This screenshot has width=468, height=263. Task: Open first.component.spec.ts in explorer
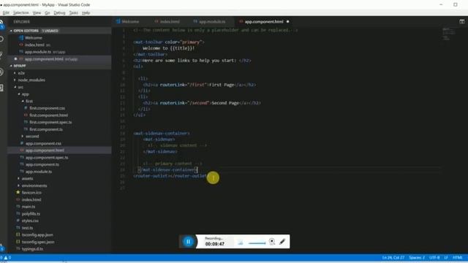click(x=50, y=122)
